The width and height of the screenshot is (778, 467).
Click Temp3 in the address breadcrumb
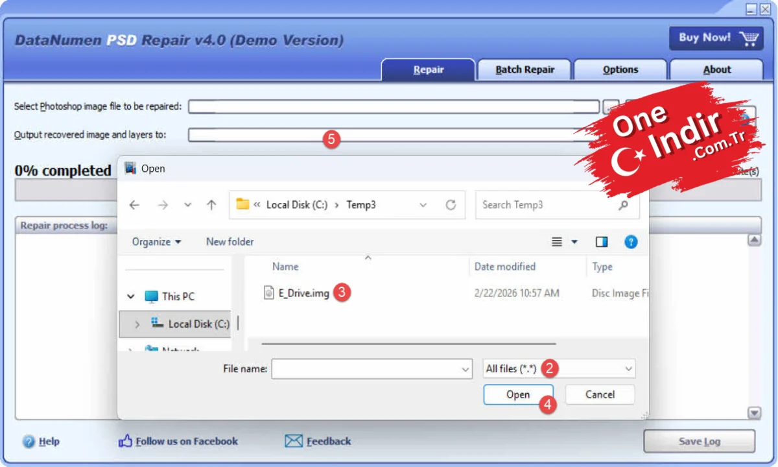click(x=361, y=205)
